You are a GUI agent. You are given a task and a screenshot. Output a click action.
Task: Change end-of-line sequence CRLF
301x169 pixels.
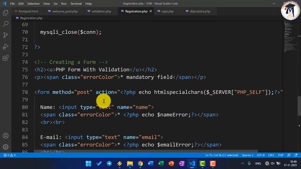(x=271, y=155)
